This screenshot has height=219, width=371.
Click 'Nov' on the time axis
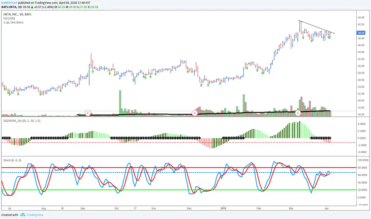(154, 208)
